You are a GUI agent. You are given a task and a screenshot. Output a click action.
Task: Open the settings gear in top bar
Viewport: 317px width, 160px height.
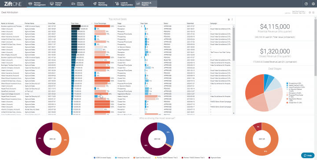click(x=313, y=4)
